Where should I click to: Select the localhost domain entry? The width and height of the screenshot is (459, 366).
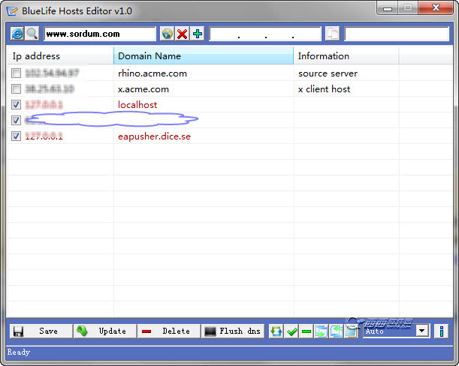click(x=137, y=105)
